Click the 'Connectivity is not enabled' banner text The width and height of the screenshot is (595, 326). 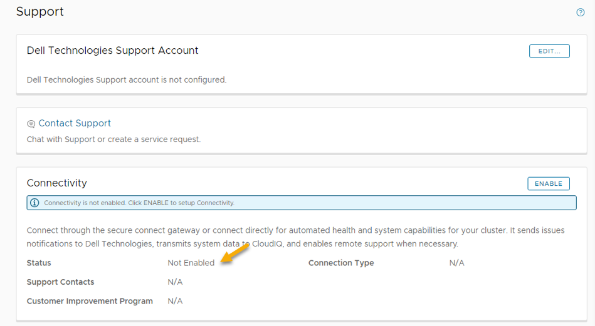pos(139,203)
